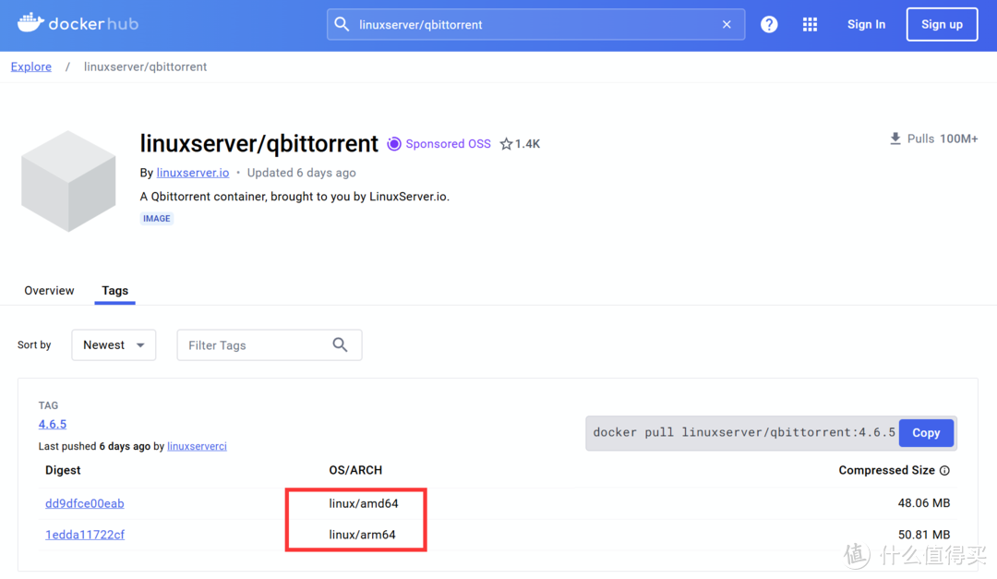Clear the search box with X icon
The height and width of the screenshot is (579, 997).
click(x=727, y=25)
